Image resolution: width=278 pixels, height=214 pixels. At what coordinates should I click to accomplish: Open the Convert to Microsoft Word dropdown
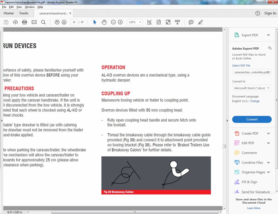tap(252, 88)
